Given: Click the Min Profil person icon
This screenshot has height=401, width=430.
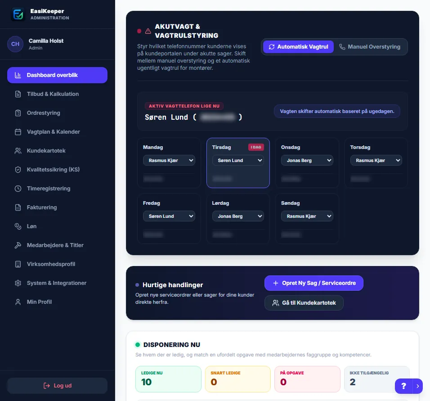Looking at the screenshot, I should pos(18,302).
